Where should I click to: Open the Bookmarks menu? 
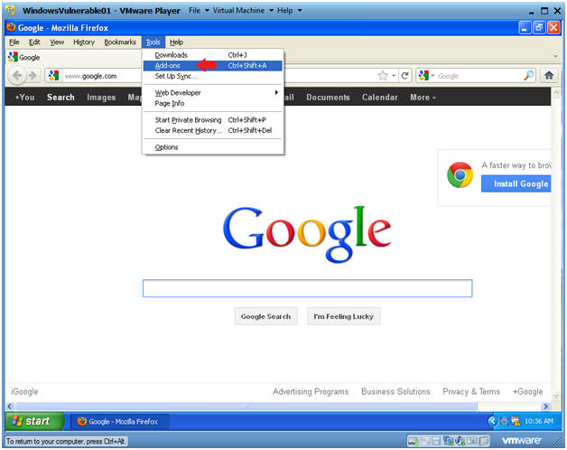[120, 42]
